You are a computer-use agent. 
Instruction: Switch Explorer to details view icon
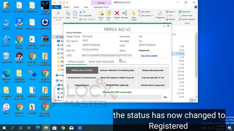[191, 100]
